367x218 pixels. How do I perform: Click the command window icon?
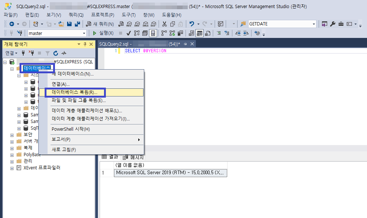[x=349, y=24]
